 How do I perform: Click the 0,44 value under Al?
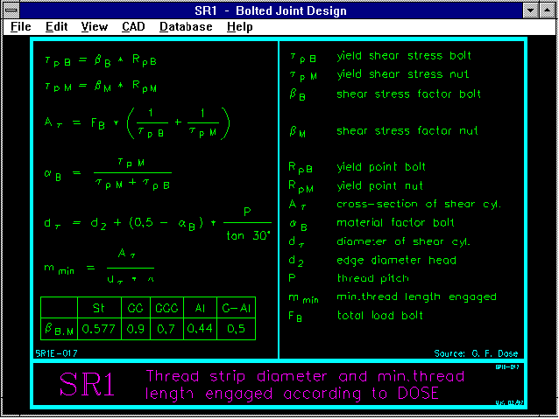click(200, 329)
